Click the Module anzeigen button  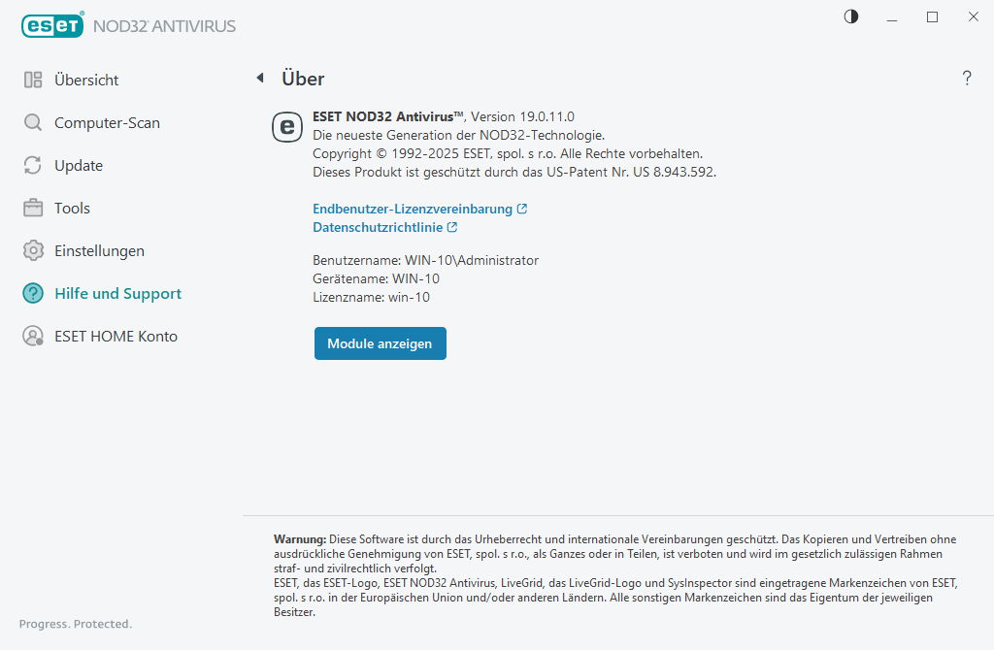click(x=380, y=343)
